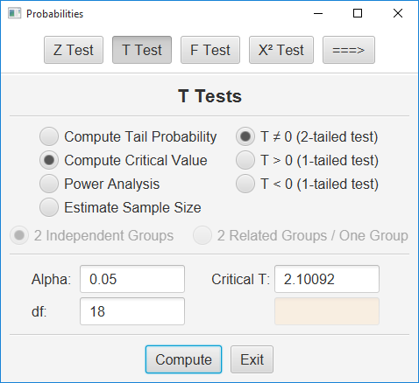Open the F Test tab
The image size is (419, 383).
click(x=210, y=50)
